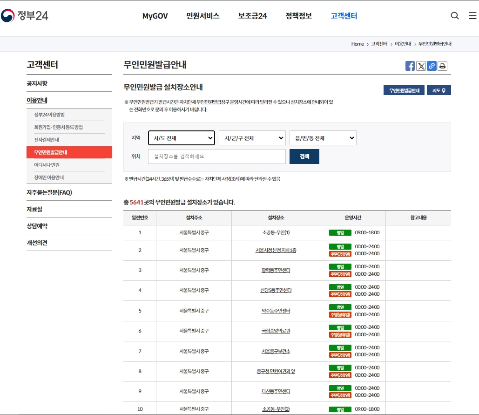Open 소공동-무인(2) location link
Screen dimensions: 479x415
(x=276, y=409)
